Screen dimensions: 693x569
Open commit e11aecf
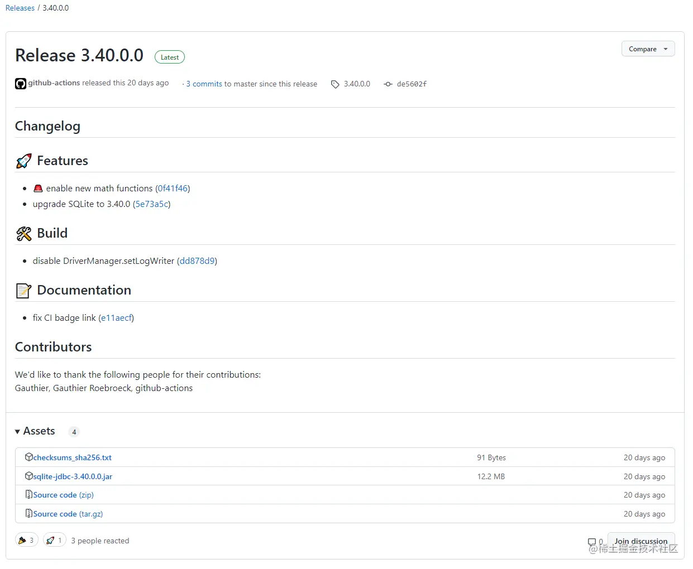[116, 318]
